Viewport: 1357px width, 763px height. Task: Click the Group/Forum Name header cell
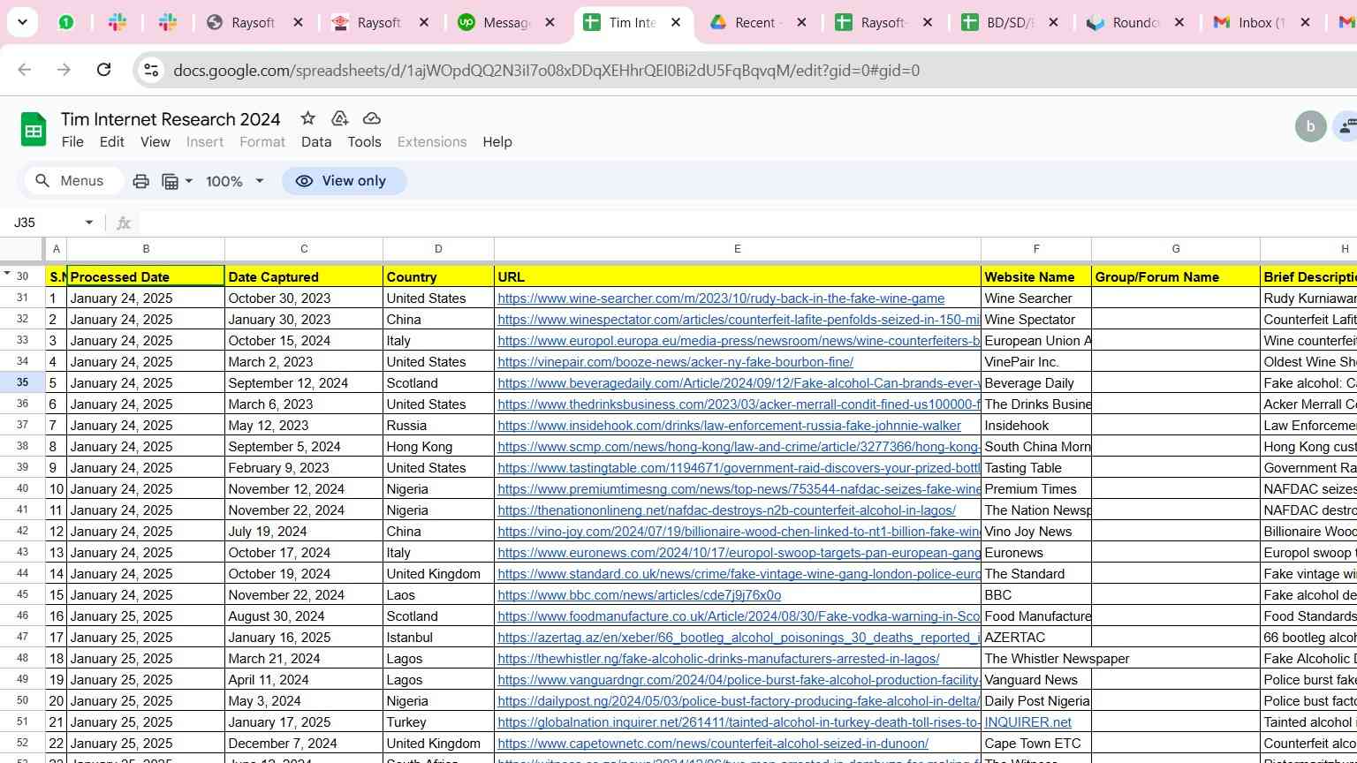tap(1176, 276)
